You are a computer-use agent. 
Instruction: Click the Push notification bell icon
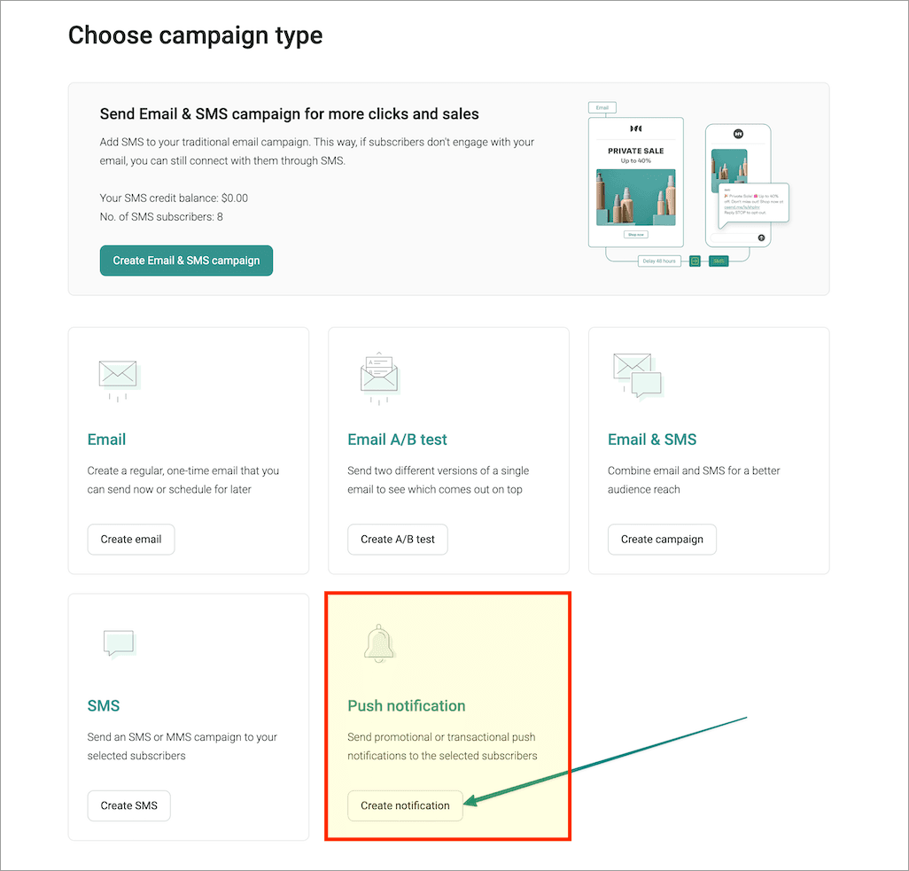pyautogui.click(x=378, y=643)
